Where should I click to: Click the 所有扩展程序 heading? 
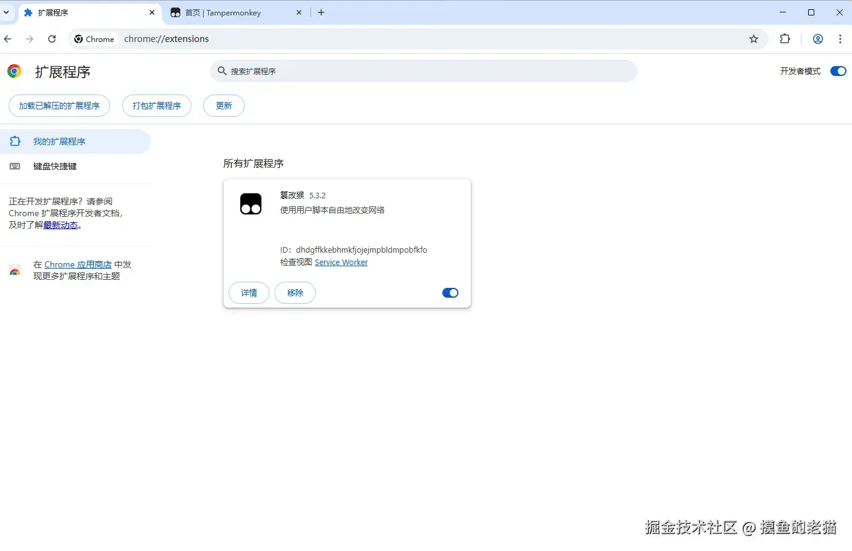coord(253,164)
